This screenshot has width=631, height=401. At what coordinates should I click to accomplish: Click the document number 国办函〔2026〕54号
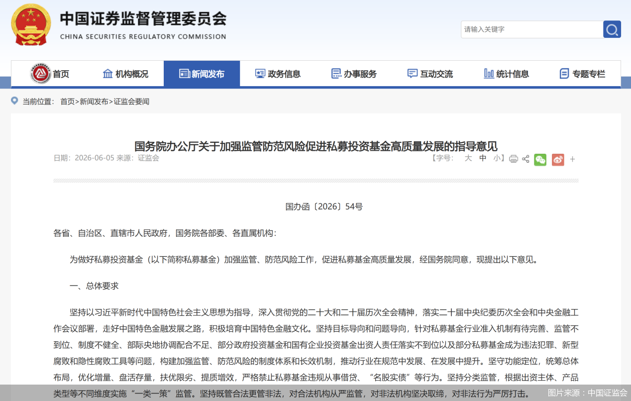tap(324, 206)
